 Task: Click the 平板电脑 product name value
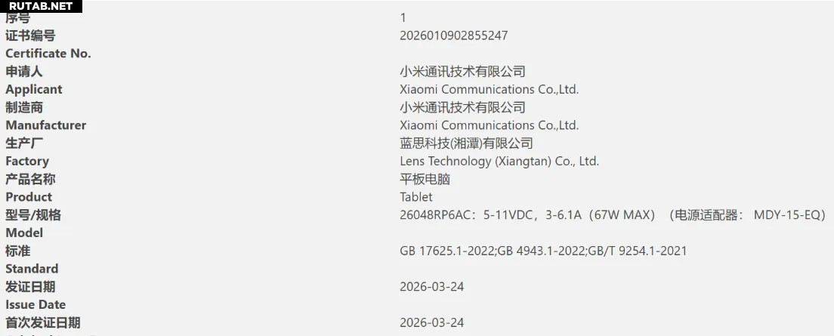(x=425, y=179)
